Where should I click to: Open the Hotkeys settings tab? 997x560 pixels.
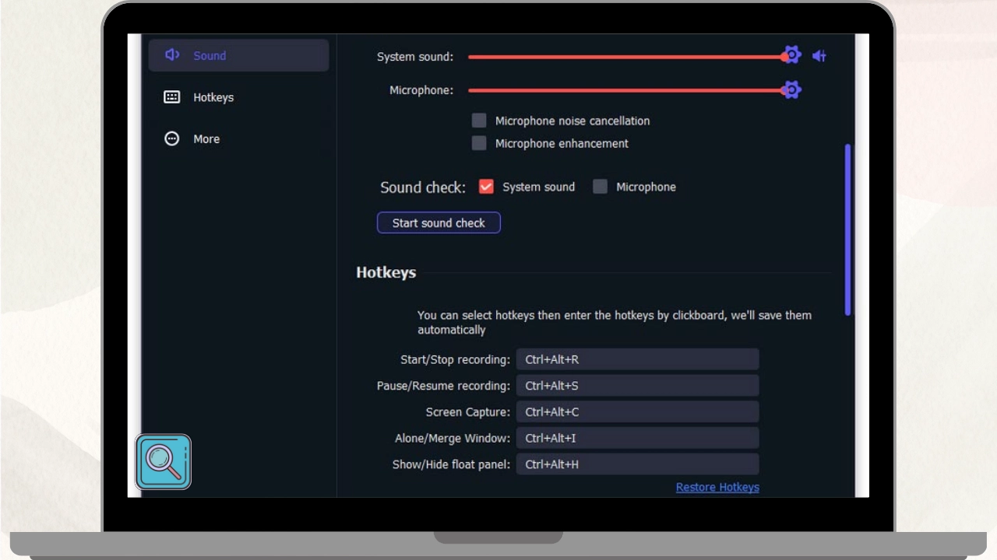(213, 97)
